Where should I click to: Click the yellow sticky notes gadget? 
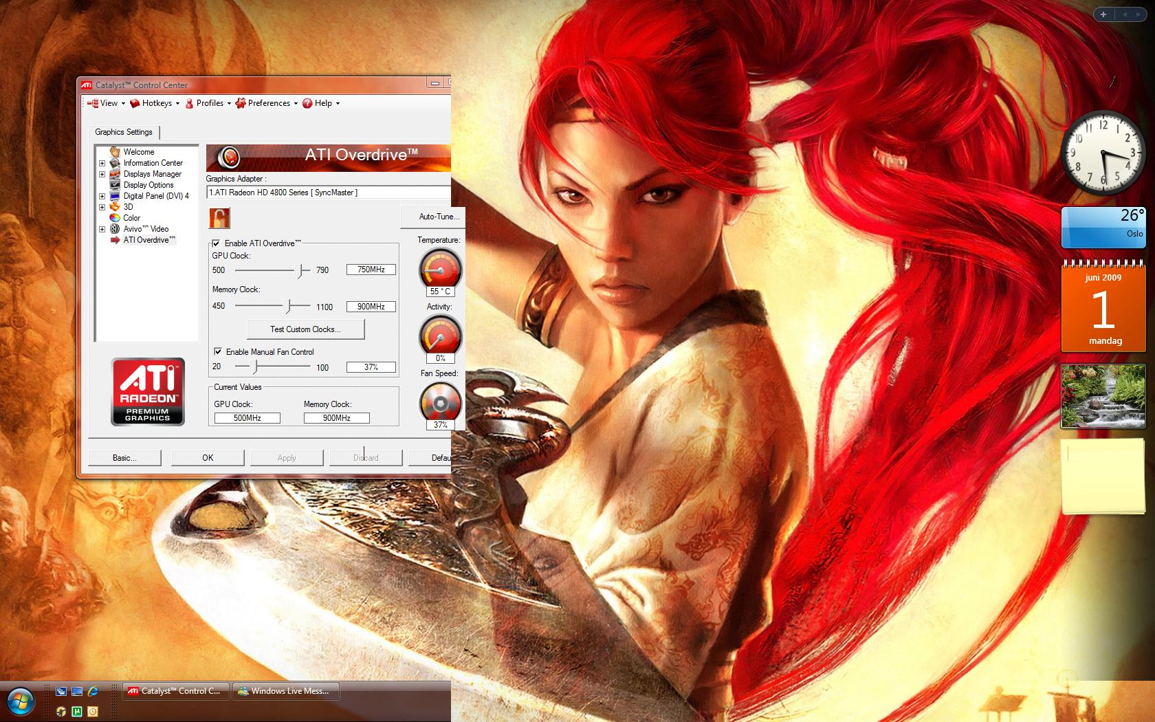pyautogui.click(x=1103, y=476)
